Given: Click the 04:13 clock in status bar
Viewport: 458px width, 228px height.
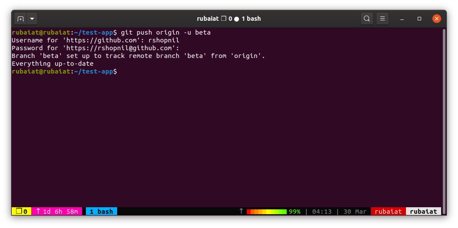Looking at the screenshot, I should click(322, 212).
